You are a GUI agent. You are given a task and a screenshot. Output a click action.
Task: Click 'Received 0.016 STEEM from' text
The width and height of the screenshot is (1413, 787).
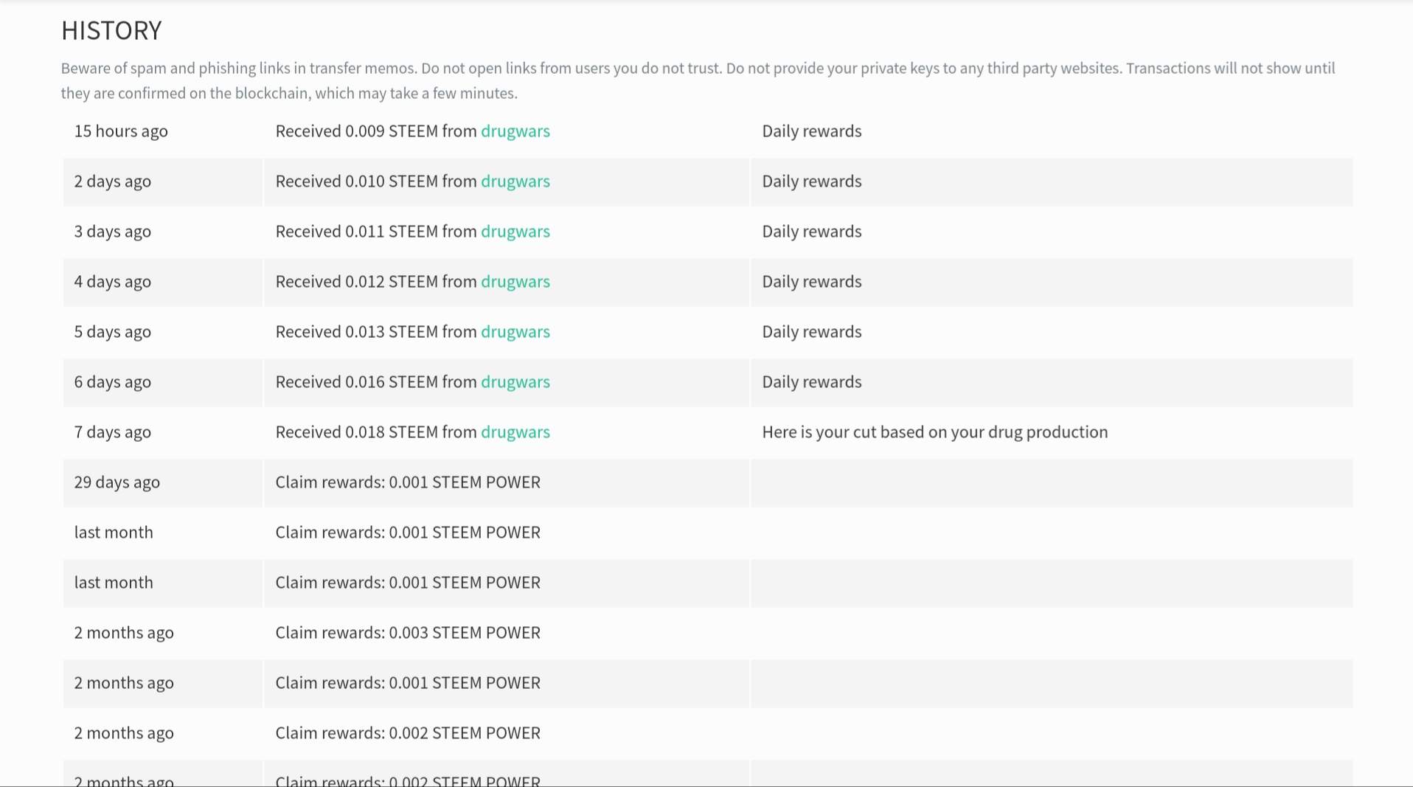(376, 382)
